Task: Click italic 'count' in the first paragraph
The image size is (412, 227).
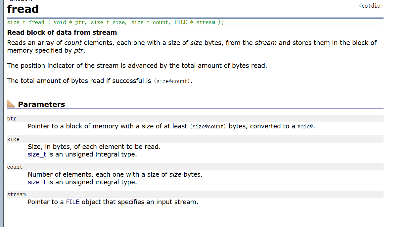Action: point(73,43)
